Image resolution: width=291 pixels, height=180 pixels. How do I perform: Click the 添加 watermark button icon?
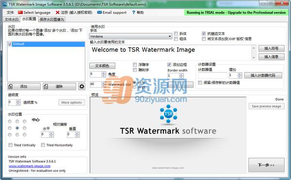(x=11, y=87)
